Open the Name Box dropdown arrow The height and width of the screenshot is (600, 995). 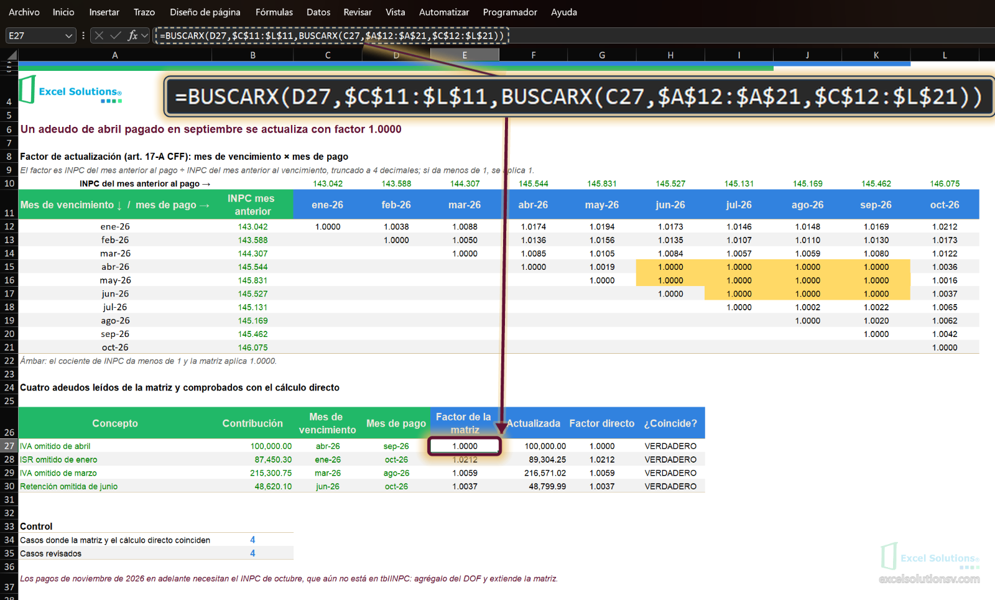coord(68,35)
